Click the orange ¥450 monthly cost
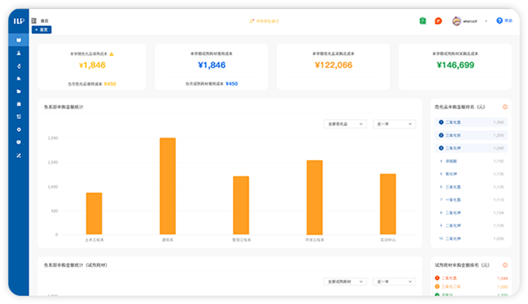528x304 pixels. (x=110, y=84)
